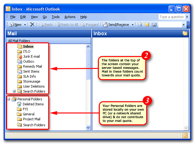
Task: Expand the upper Search Folders node
Action: pyautogui.click(x=14, y=91)
